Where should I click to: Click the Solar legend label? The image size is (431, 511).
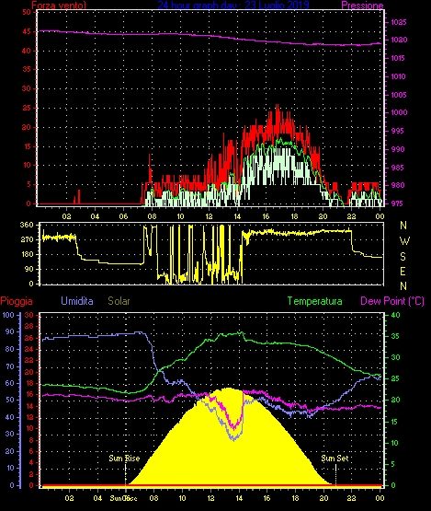click(119, 301)
